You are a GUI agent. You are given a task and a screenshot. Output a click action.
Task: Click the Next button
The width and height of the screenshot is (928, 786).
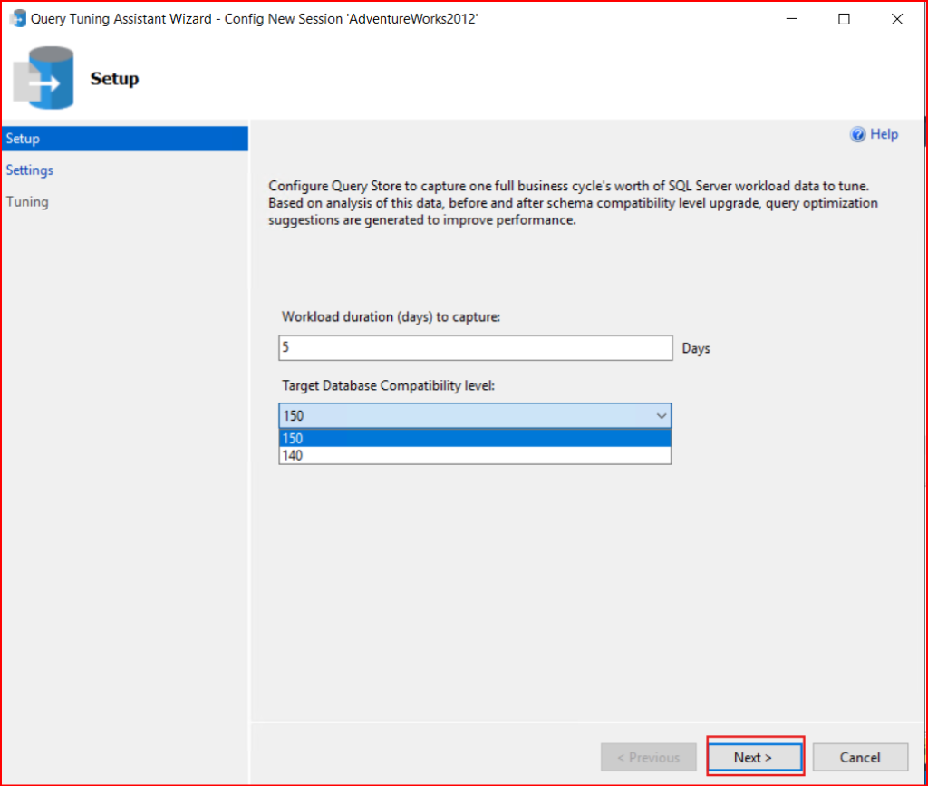[755, 757]
